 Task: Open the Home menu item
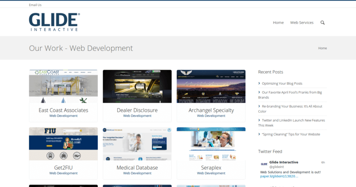tap(278, 22)
